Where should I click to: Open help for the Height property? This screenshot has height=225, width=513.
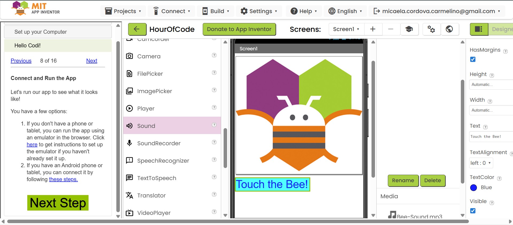tap(492, 75)
